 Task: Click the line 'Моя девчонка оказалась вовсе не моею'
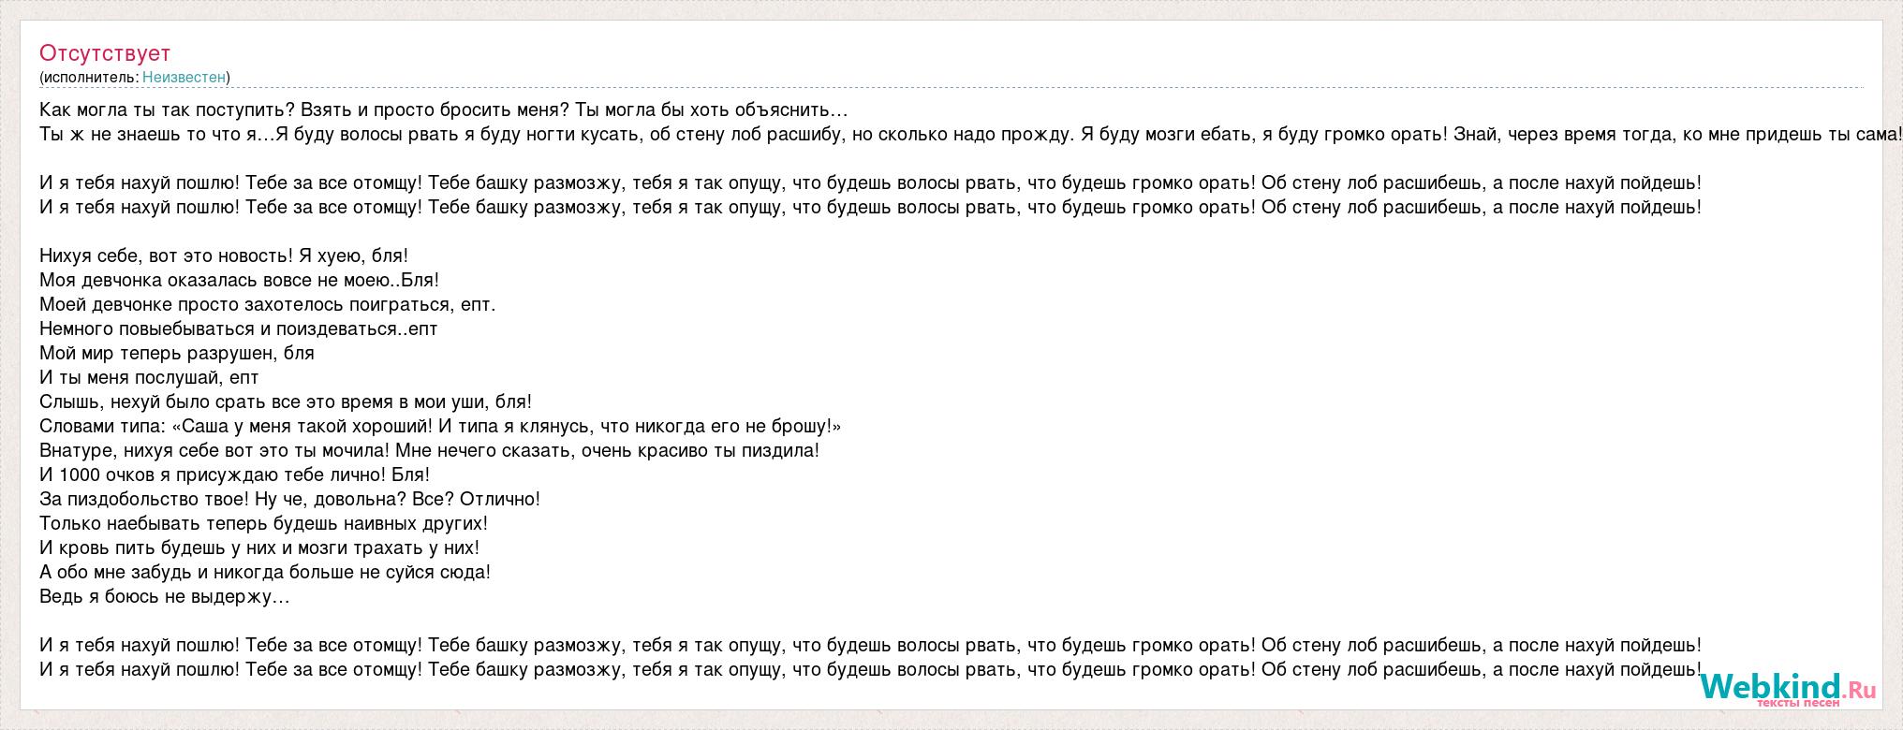239,281
